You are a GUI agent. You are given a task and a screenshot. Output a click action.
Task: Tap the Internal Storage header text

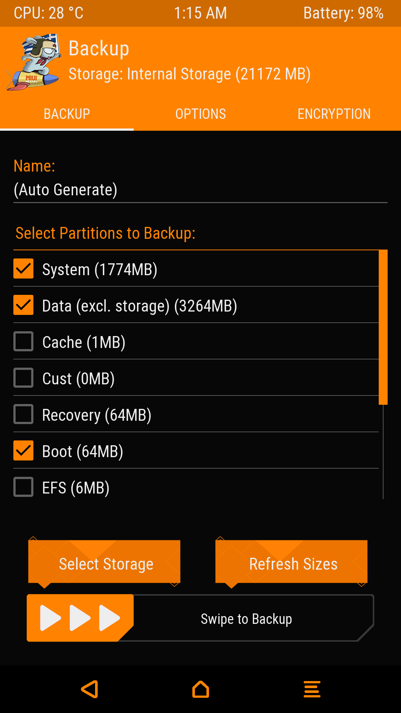click(x=189, y=74)
